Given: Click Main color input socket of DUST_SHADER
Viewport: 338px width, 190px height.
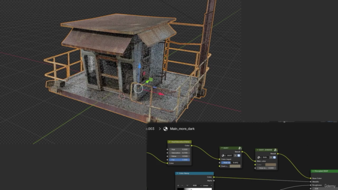Looking at the screenshot, I should 255,161.
